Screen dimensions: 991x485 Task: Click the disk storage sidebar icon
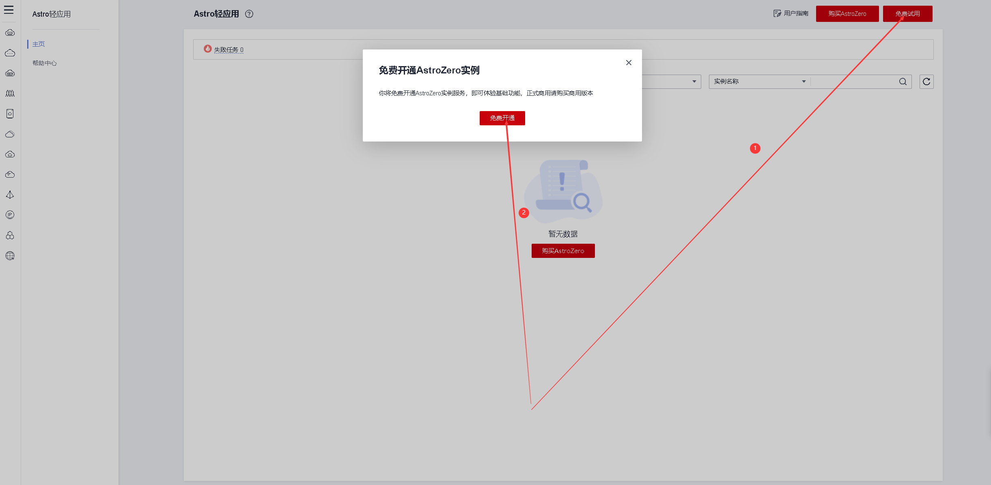tap(10, 114)
